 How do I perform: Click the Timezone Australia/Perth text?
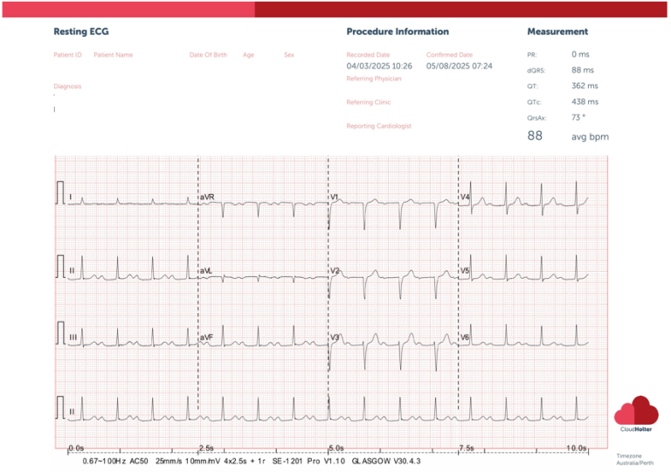click(x=634, y=459)
